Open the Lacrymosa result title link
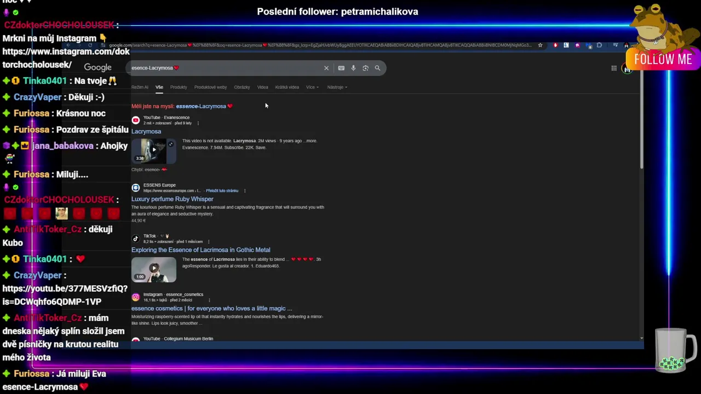Image resolution: width=701 pixels, height=394 pixels. tap(146, 131)
